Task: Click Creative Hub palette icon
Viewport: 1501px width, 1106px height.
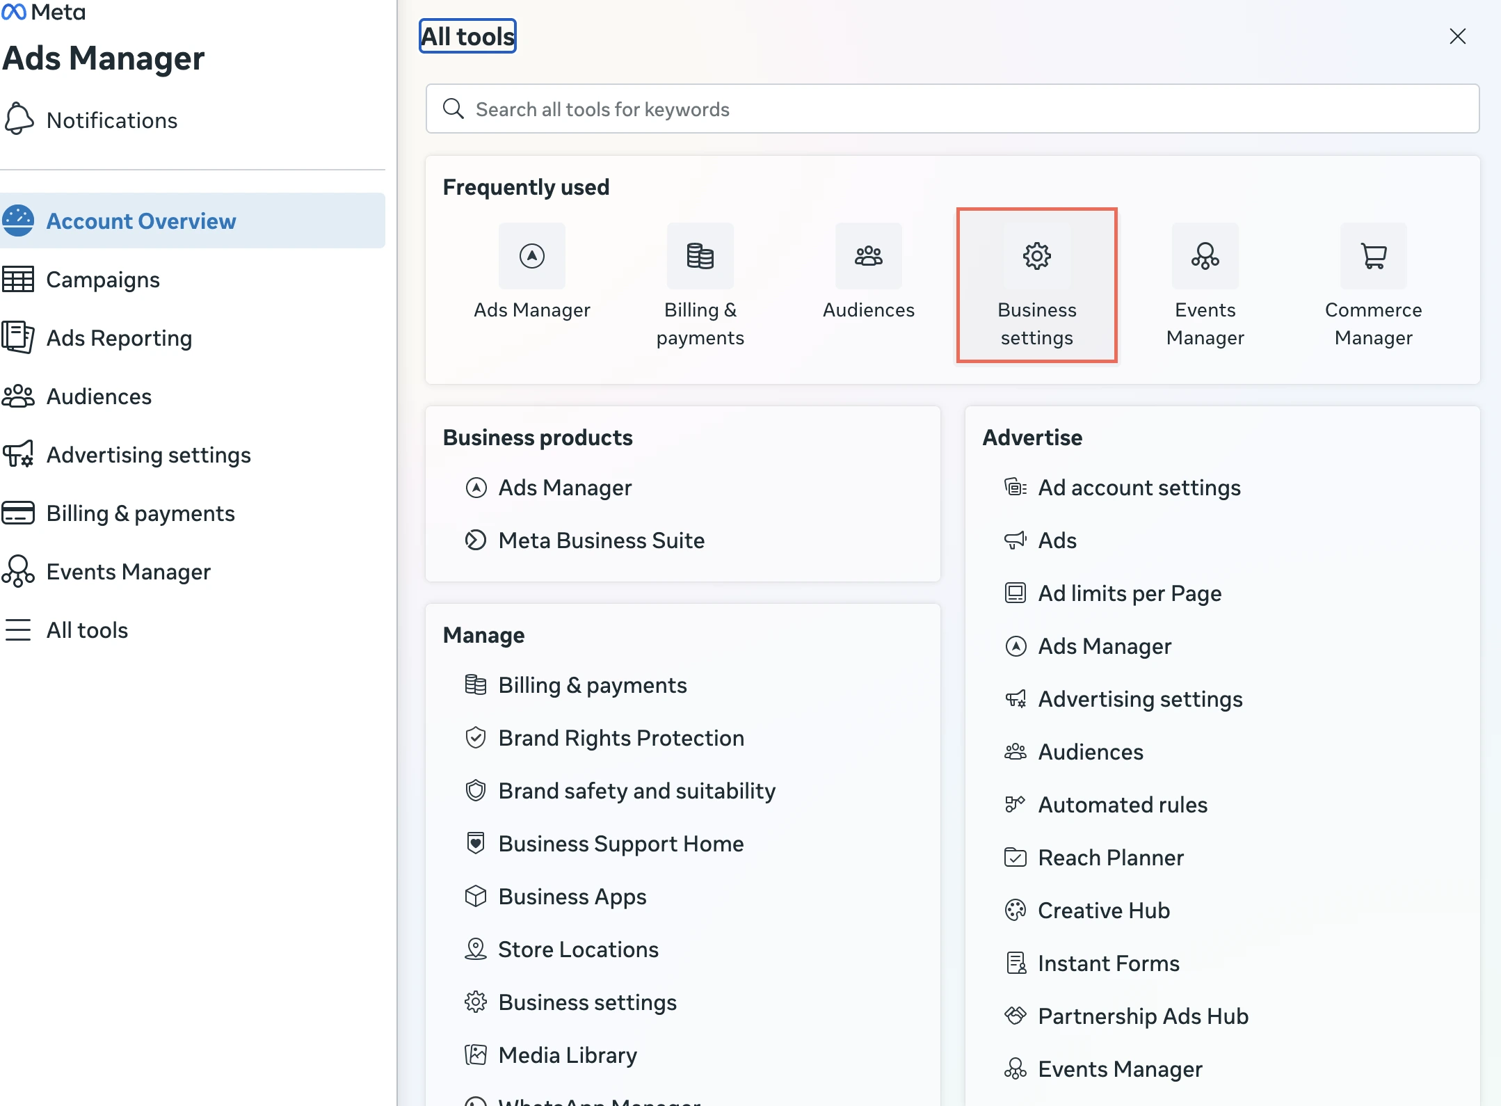Action: tap(1016, 910)
